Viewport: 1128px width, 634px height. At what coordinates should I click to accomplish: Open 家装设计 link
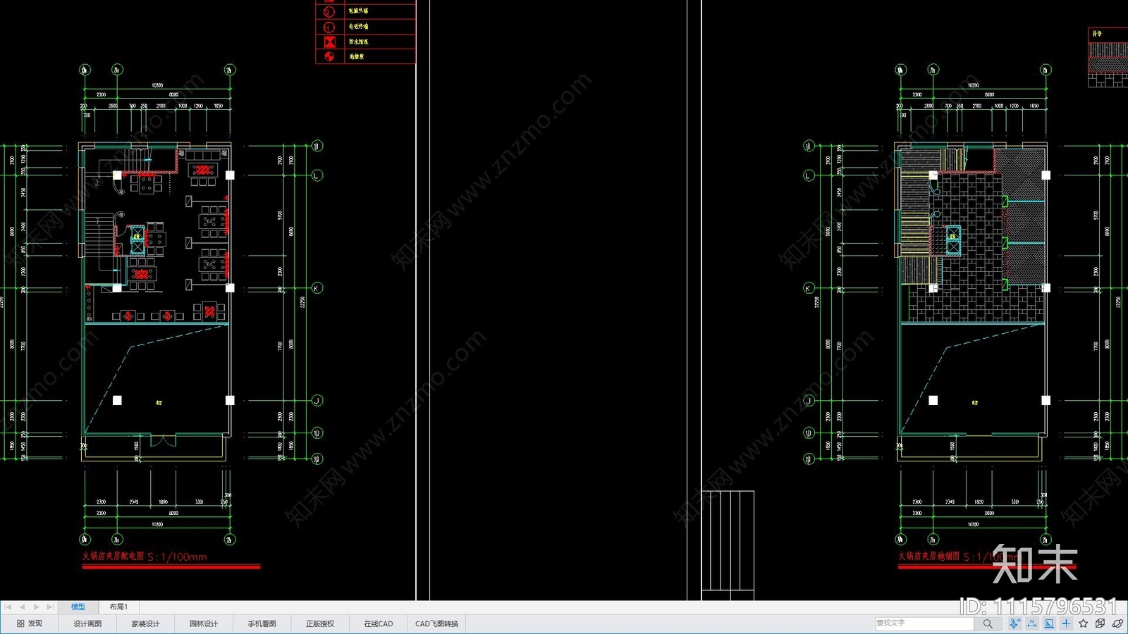coord(145,623)
